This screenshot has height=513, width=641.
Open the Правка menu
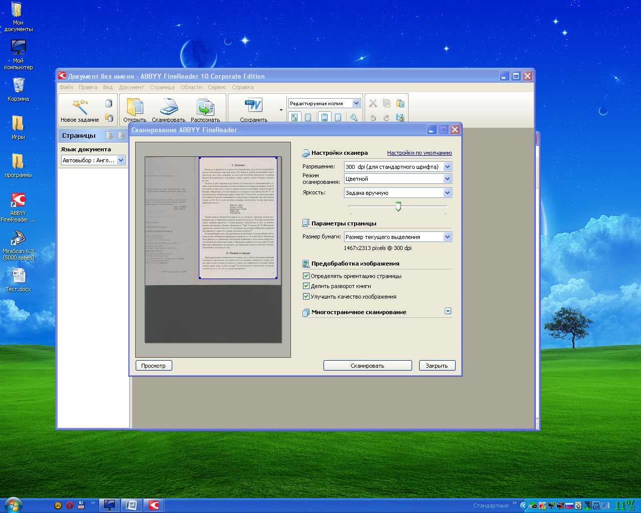[88, 87]
